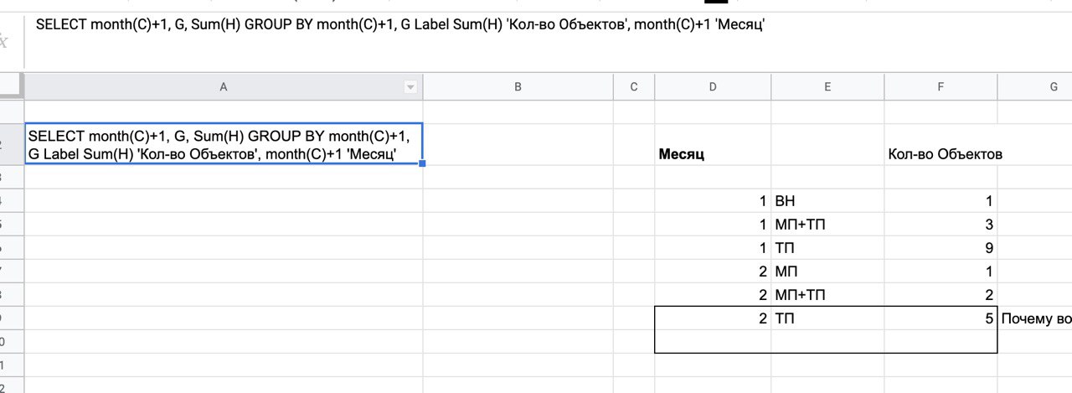Click the Месяц header cell
Image resolution: width=1072 pixels, height=393 pixels.
tap(712, 154)
